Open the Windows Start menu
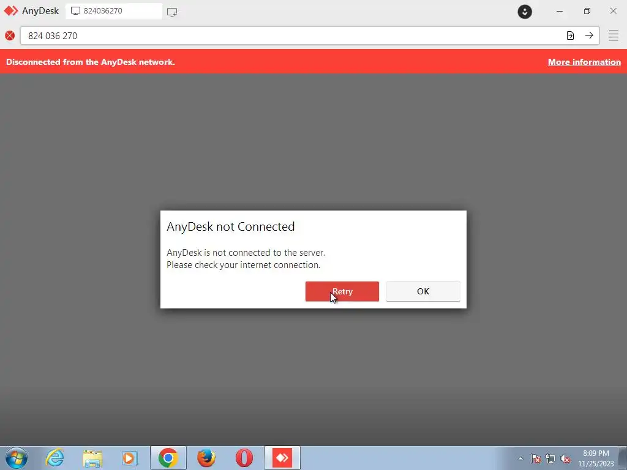Screen dimensions: 627x470 pyautogui.click(x=17, y=458)
